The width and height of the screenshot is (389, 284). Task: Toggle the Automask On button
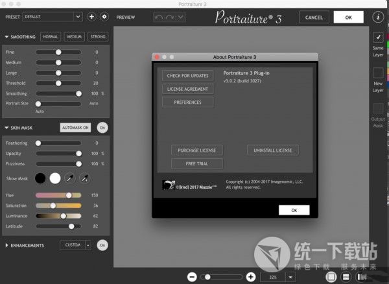click(75, 128)
